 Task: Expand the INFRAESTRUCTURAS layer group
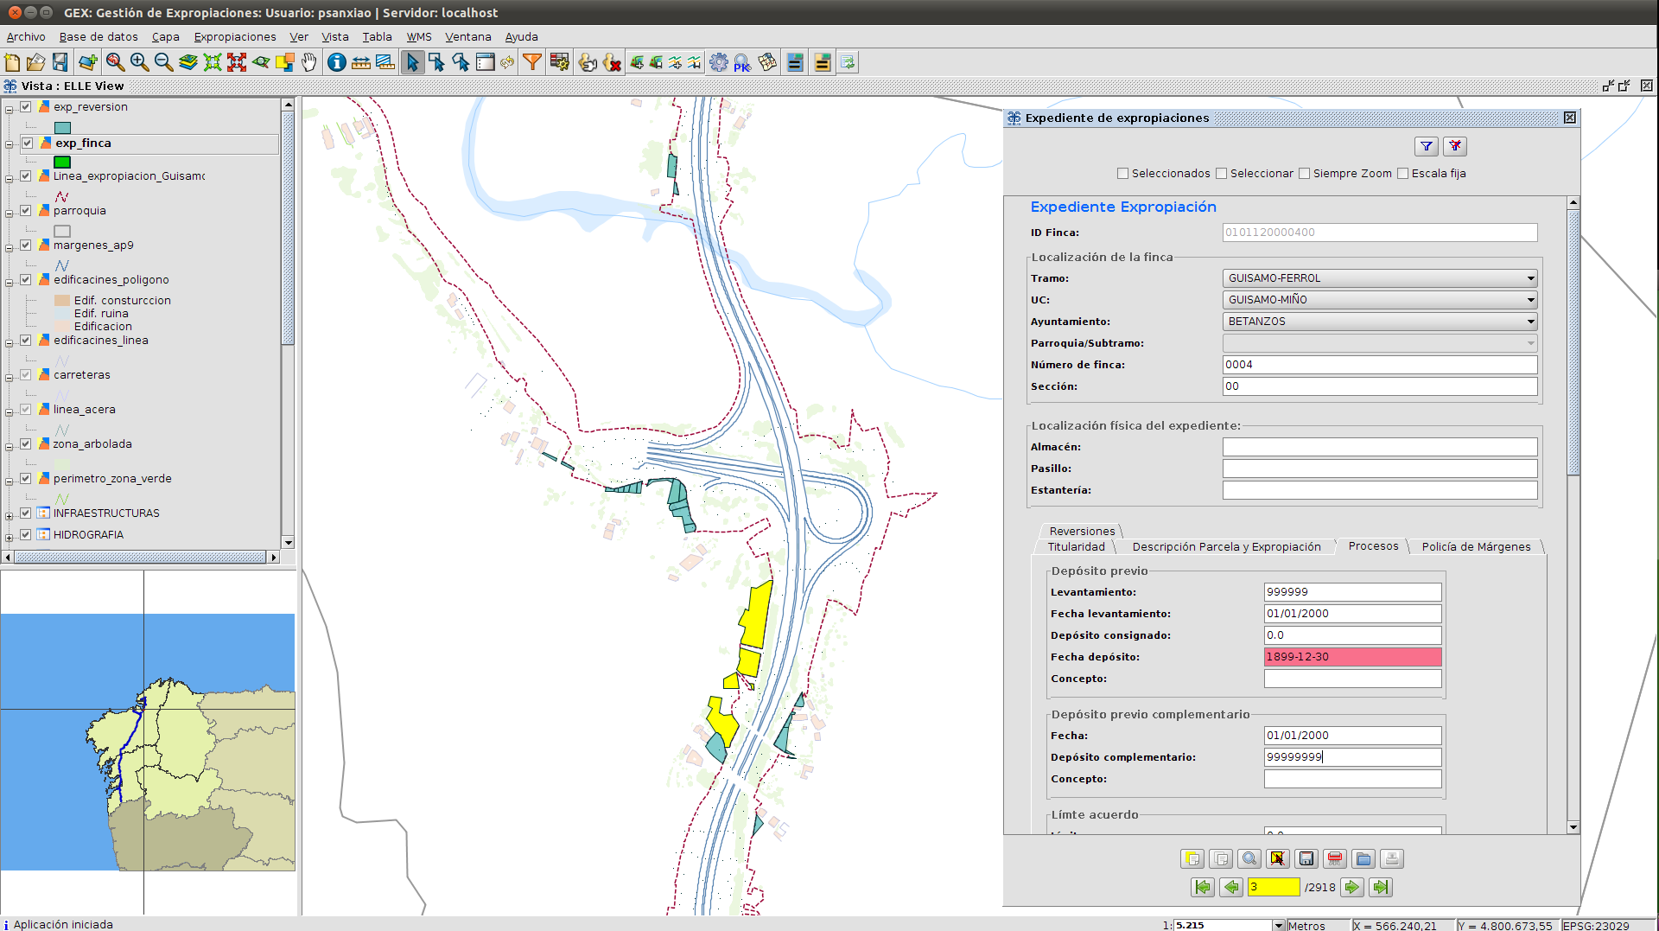coord(9,516)
